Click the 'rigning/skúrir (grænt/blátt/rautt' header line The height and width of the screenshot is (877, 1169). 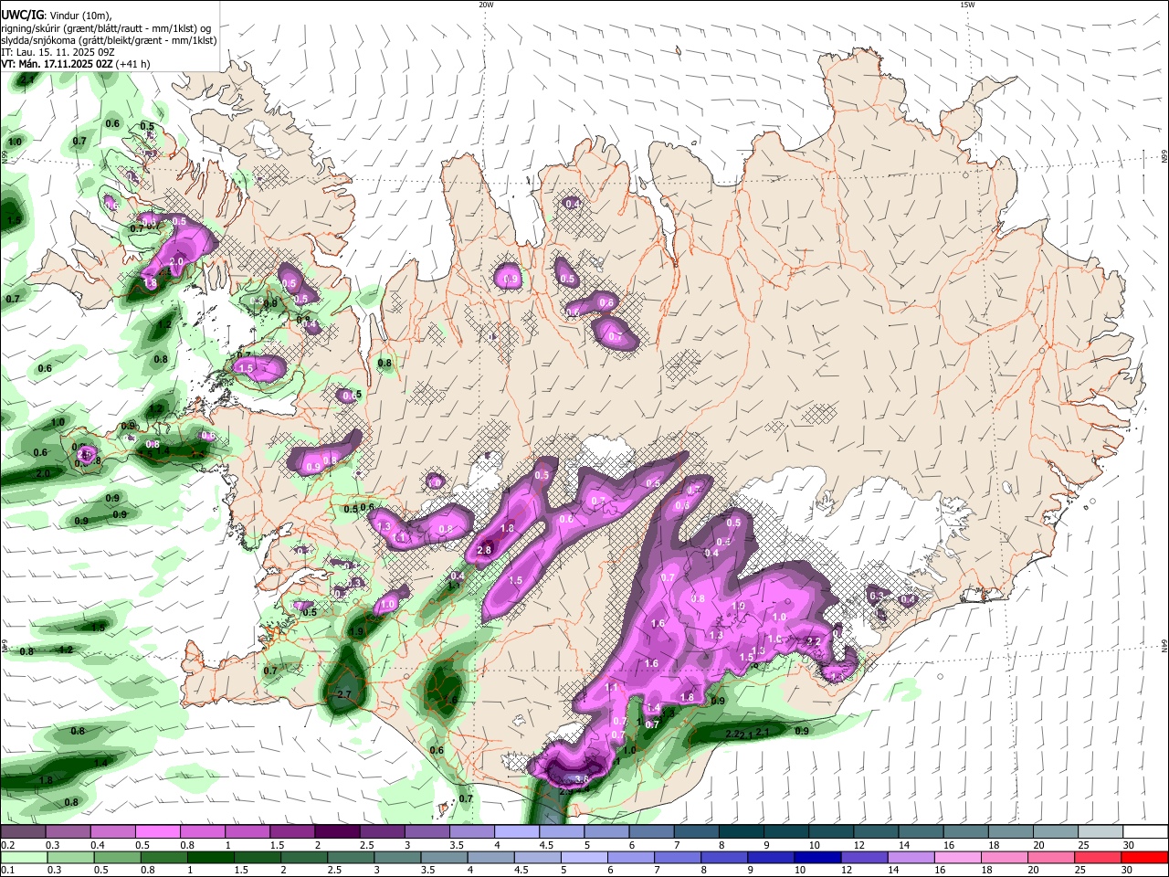click(x=107, y=28)
